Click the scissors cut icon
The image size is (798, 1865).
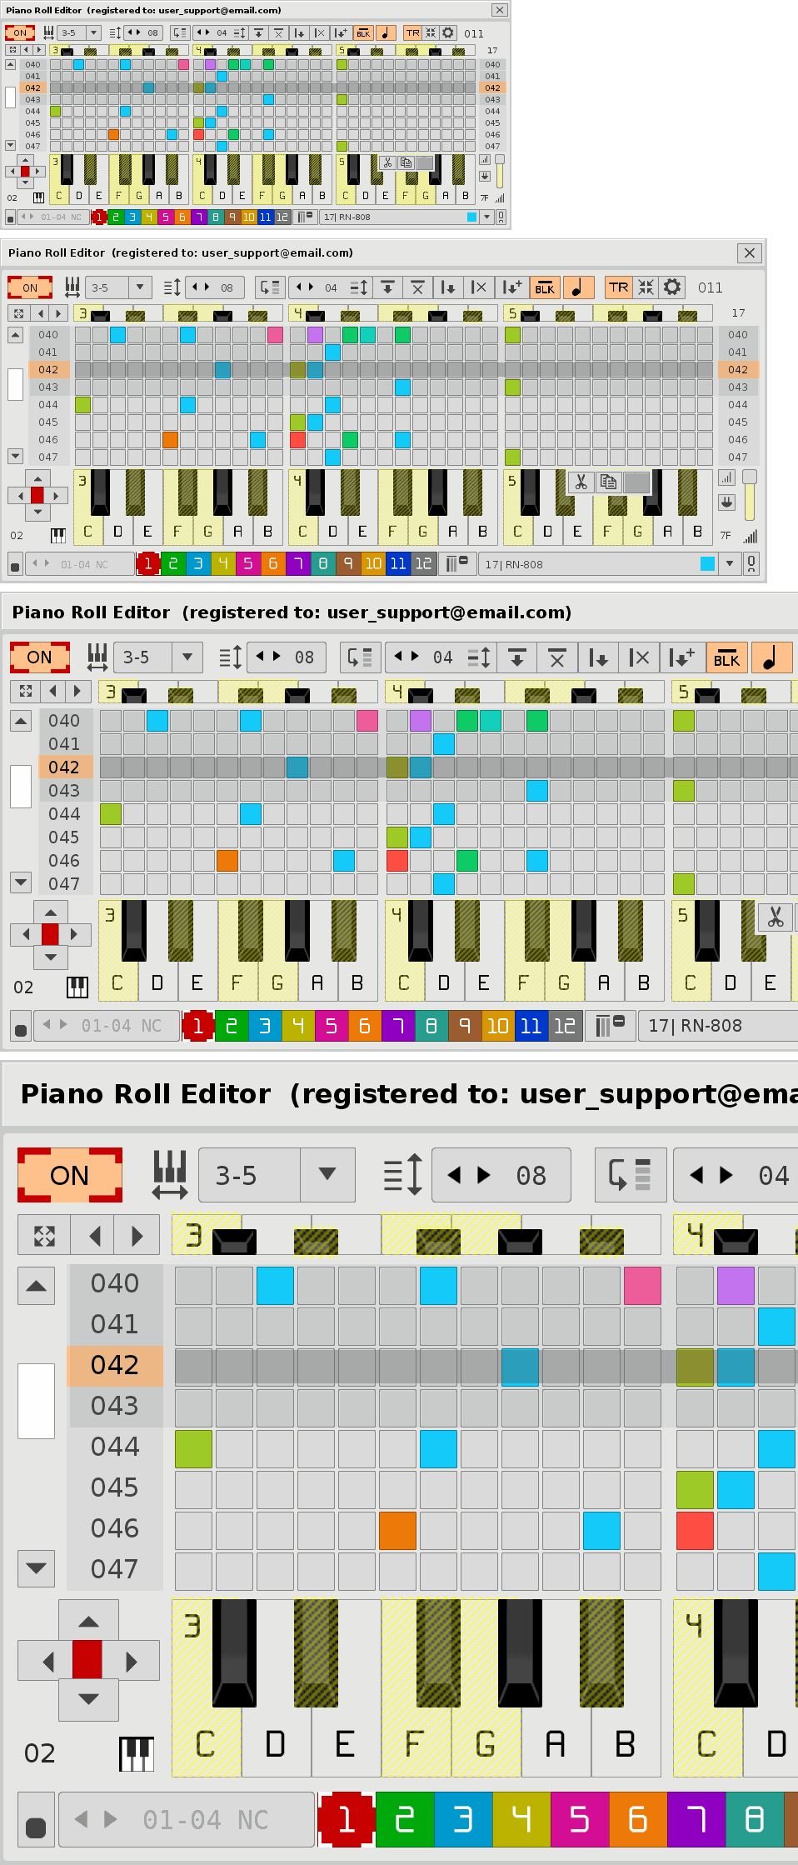click(581, 482)
